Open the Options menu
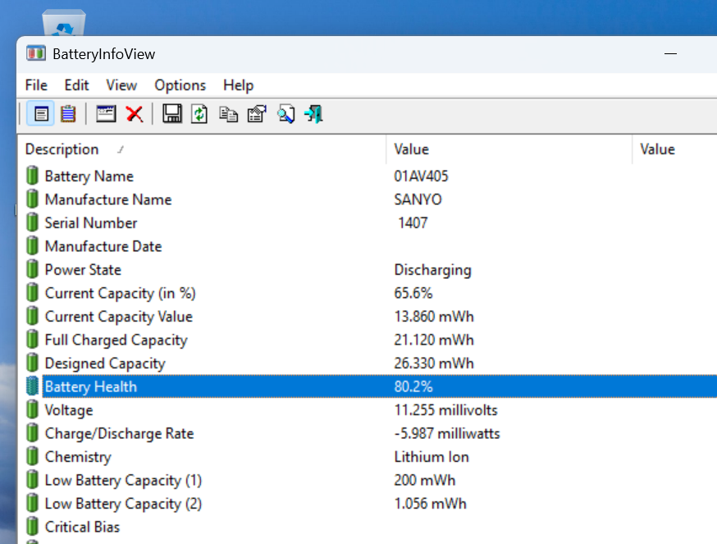The image size is (717, 544). point(180,85)
